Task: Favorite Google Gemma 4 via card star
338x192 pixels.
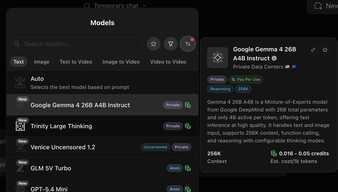Action: click(325, 50)
